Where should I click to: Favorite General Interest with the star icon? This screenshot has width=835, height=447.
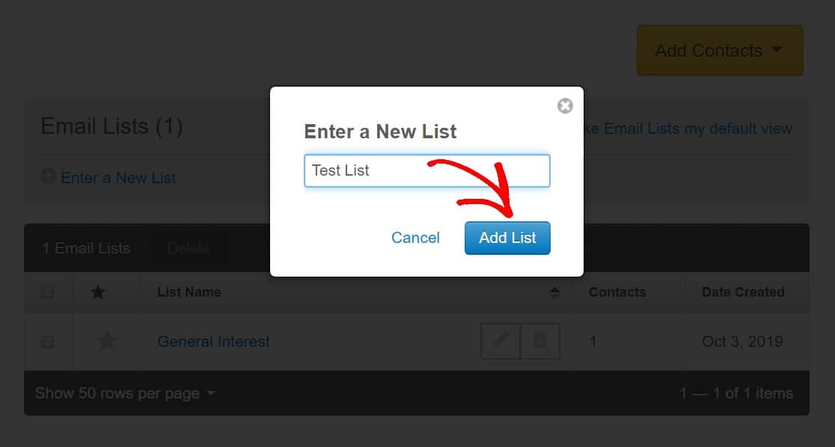click(x=107, y=341)
